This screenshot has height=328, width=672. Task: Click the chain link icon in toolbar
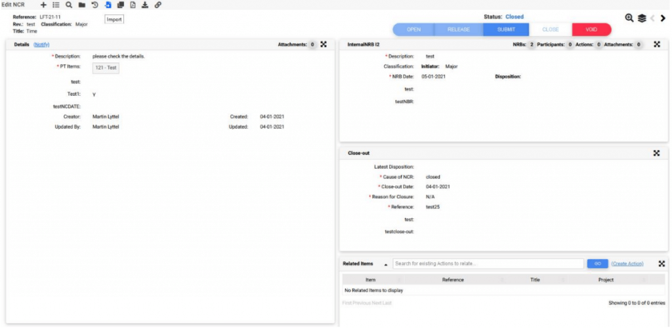[157, 5]
